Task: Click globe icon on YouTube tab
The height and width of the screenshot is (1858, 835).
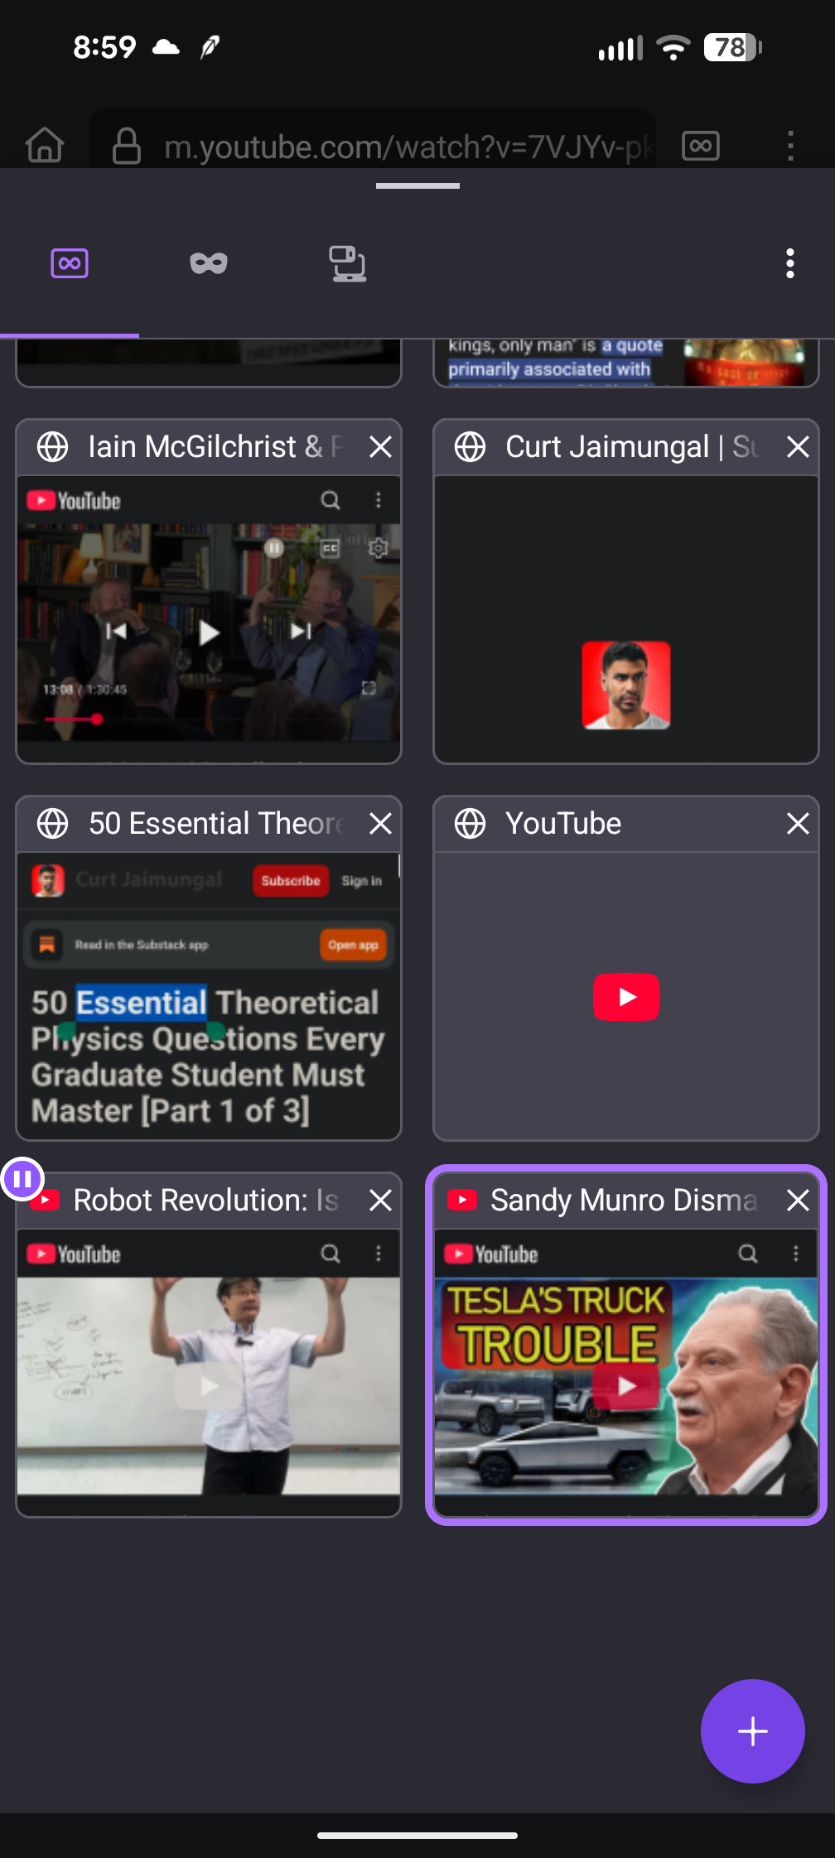Action: click(471, 824)
